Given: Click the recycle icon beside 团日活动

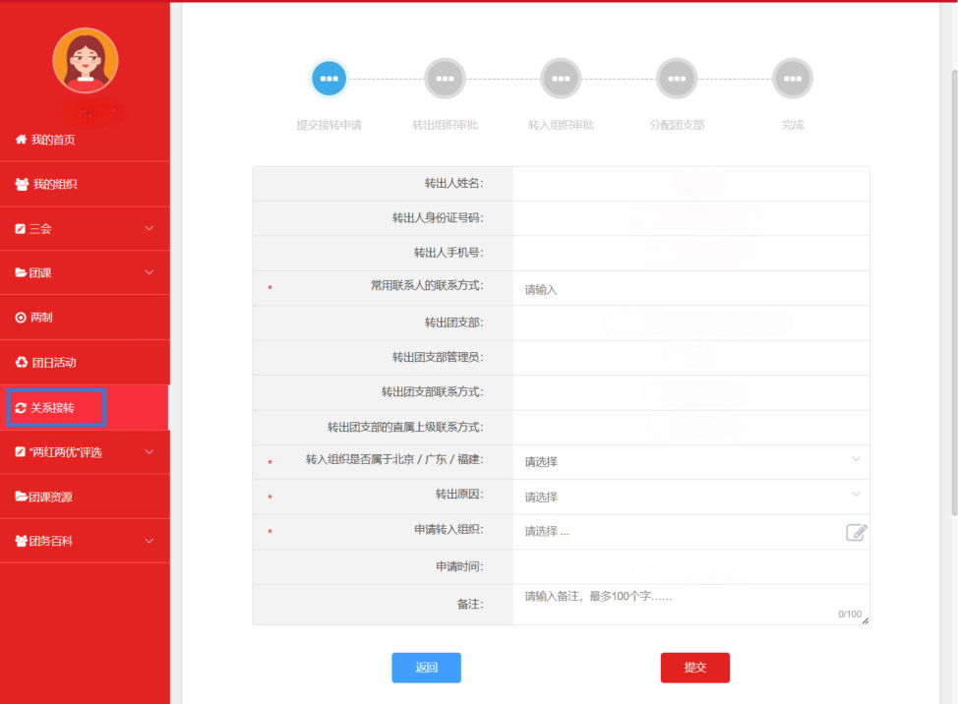Looking at the screenshot, I should click(x=22, y=362).
